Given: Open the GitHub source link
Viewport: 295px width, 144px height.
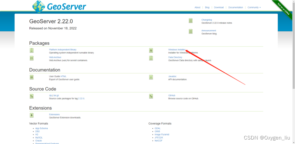Looking at the screenshot, I should click(172, 96).
